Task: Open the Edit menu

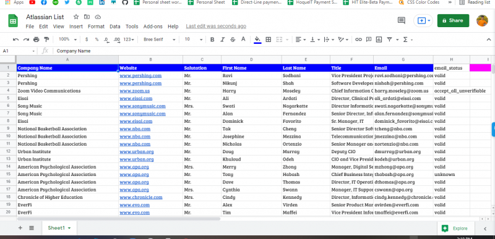Action: 43,27
